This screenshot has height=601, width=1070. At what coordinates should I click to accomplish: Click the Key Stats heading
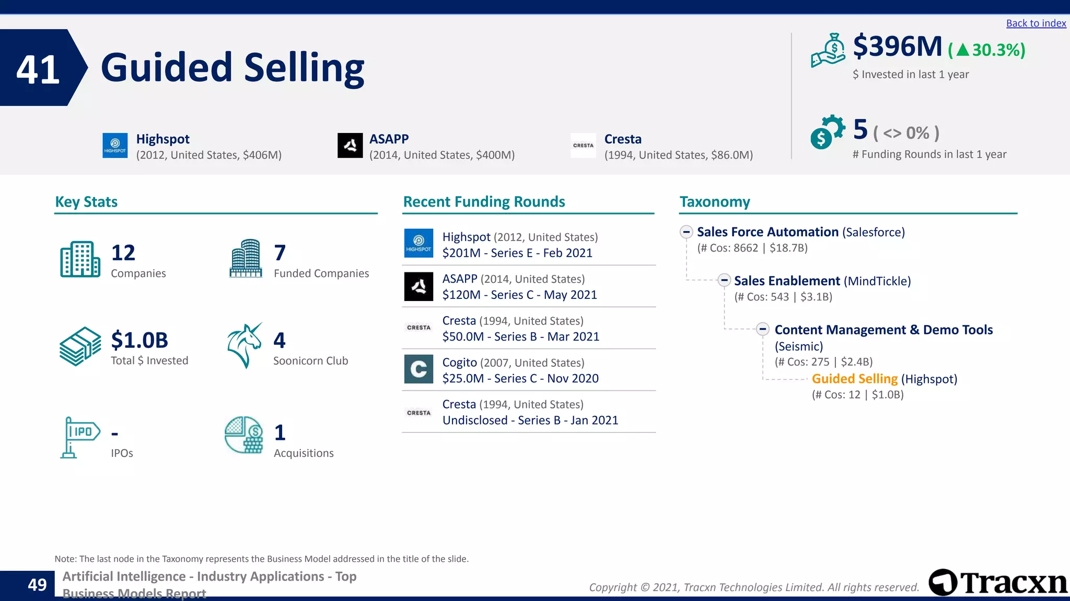tap(86, 202)
